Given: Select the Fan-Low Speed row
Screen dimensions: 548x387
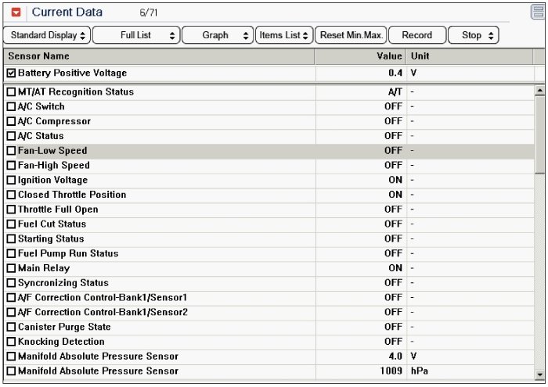Looking at the screenshot, I should click(x=269, y=151).
